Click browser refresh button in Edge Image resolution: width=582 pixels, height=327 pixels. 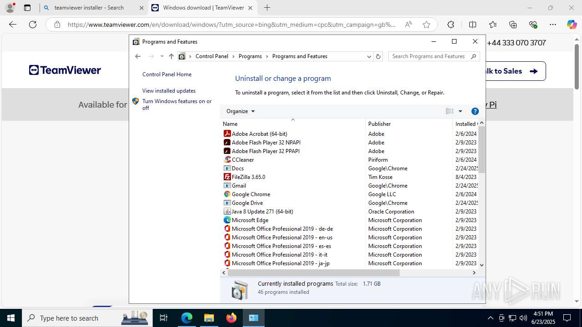click(33, 25)
